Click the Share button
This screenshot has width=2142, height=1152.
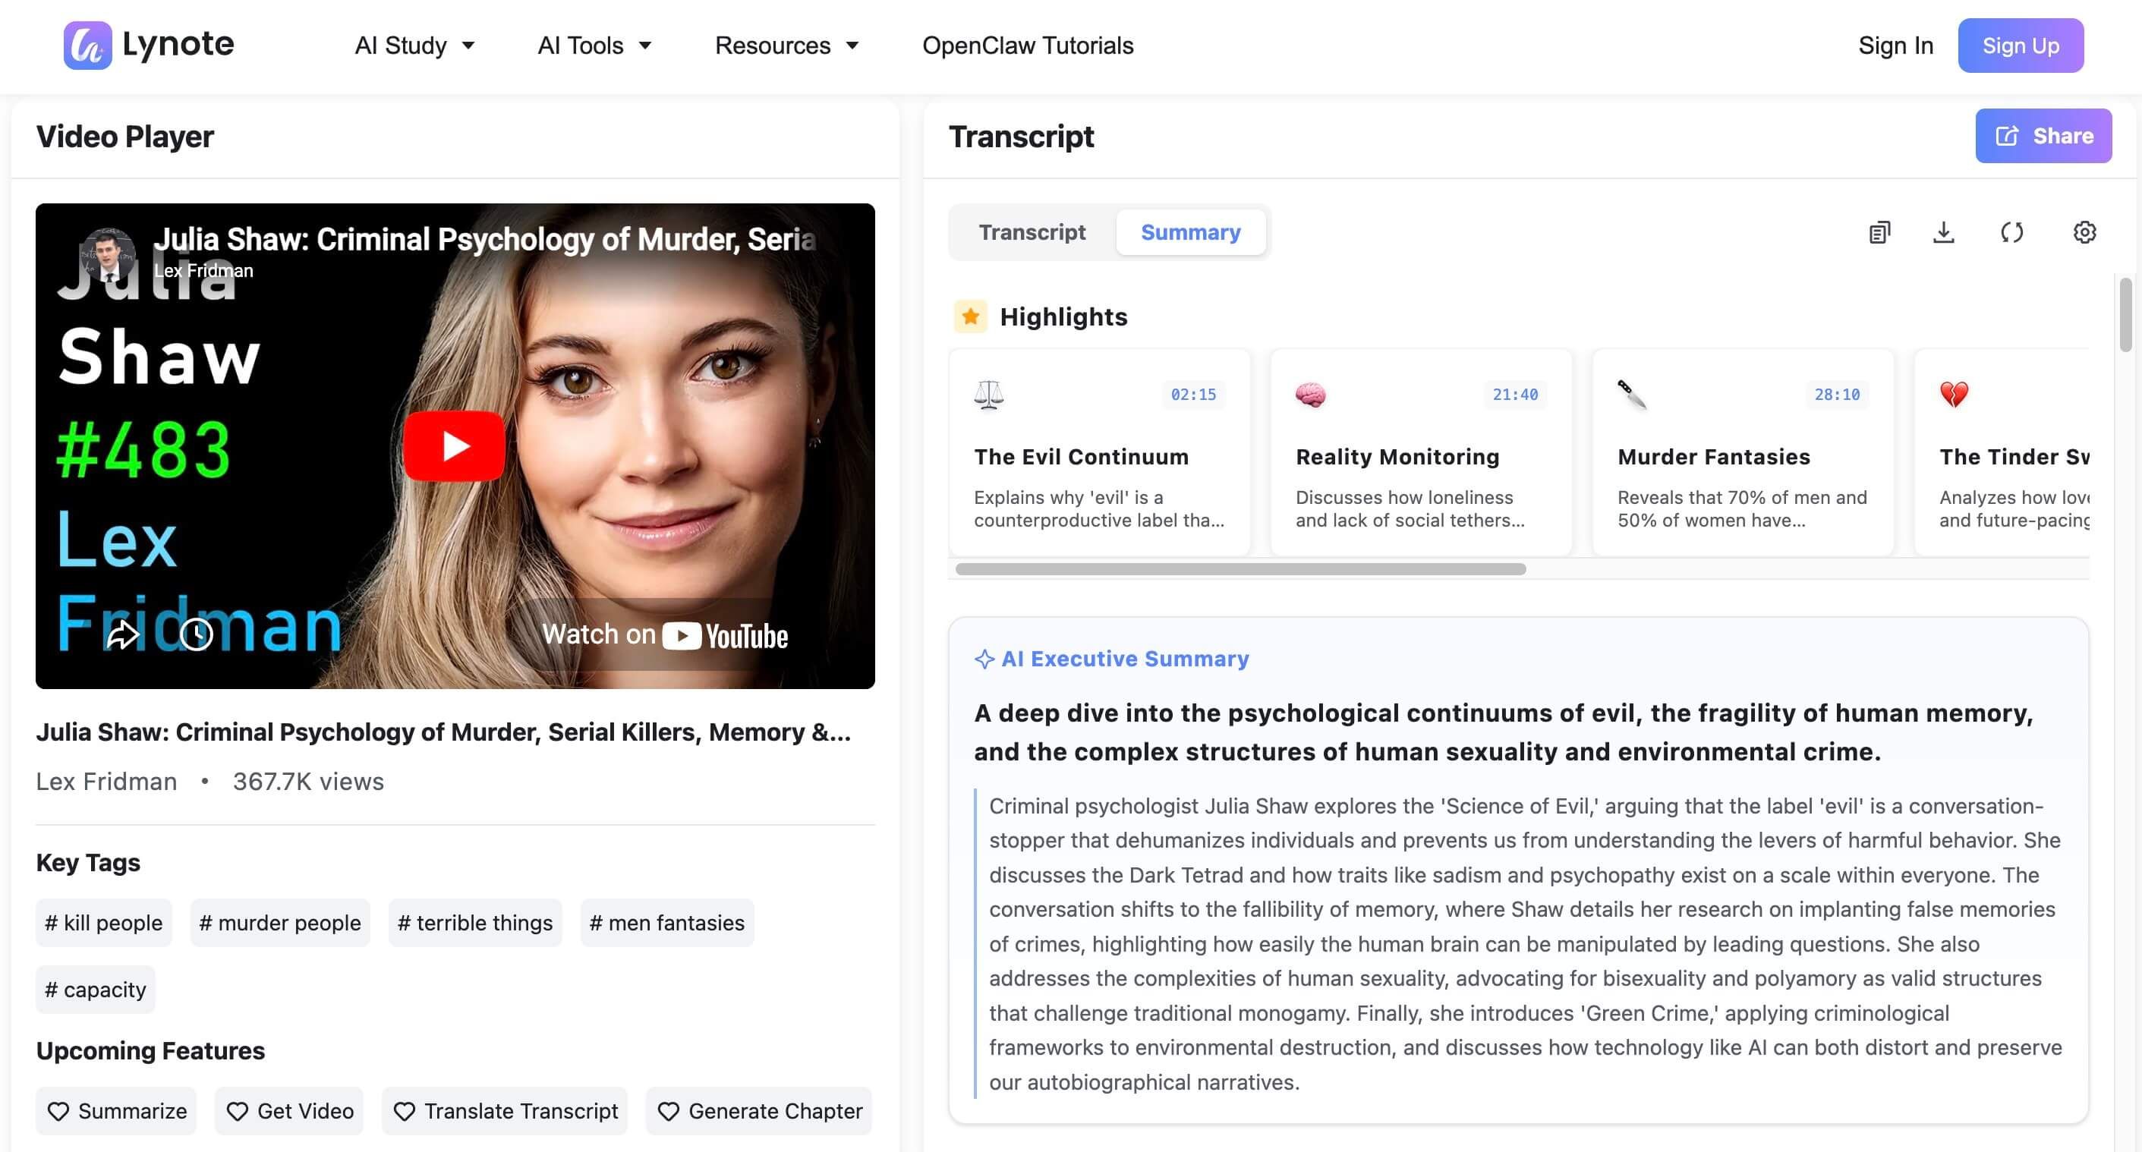[x=2043, y=136]
